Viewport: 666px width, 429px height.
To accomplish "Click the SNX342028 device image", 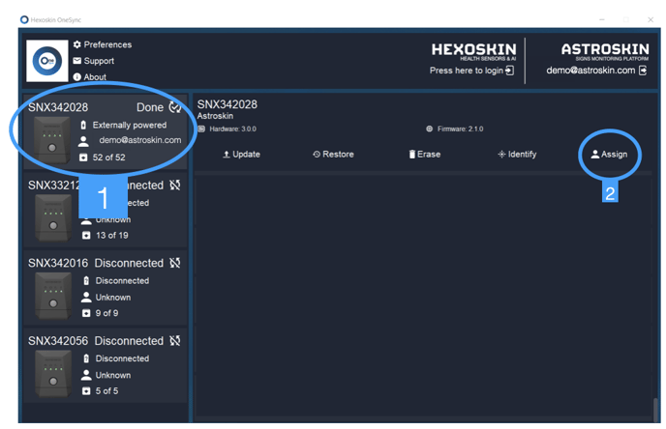I will (52, 141).
